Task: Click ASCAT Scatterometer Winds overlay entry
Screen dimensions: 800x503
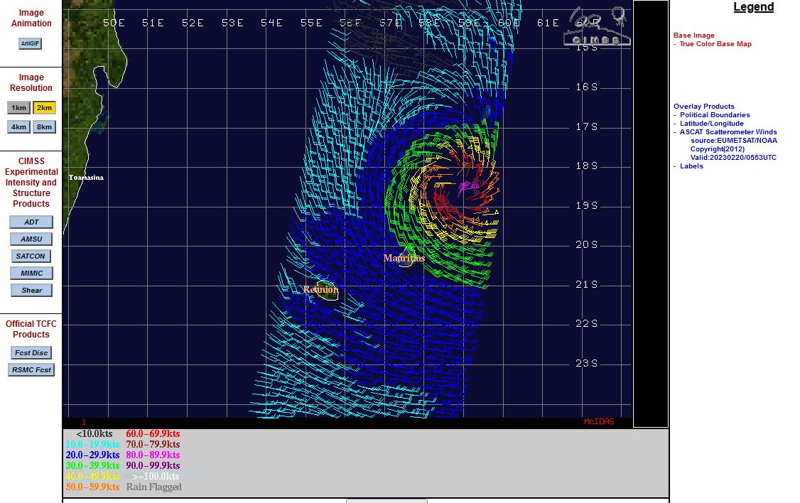Action: click(728, 132)
